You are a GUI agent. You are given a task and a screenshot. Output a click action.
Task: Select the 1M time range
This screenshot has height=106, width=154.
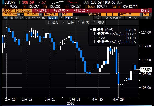pos(17,18)
